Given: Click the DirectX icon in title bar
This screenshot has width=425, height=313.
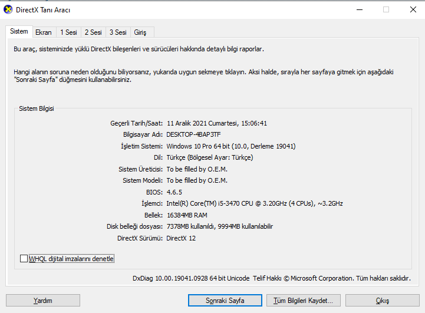Looking at the screenshot, I should point(8,9).
